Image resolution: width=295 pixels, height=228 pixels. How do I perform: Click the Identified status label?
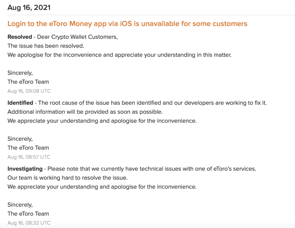coord(20,103)
